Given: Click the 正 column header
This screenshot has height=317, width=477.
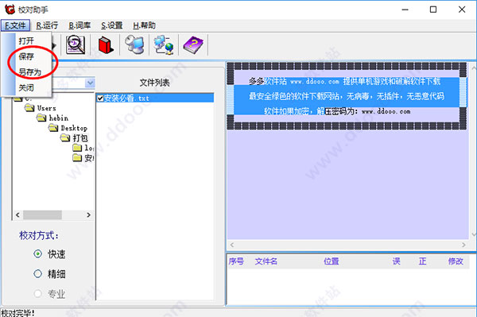Looking at the screenshot, I should [x=423, y=261].
